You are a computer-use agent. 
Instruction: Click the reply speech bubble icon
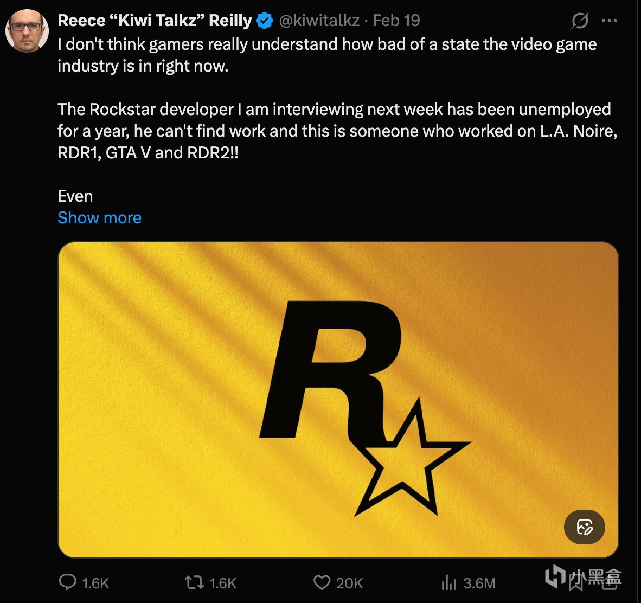click(67, 582)
